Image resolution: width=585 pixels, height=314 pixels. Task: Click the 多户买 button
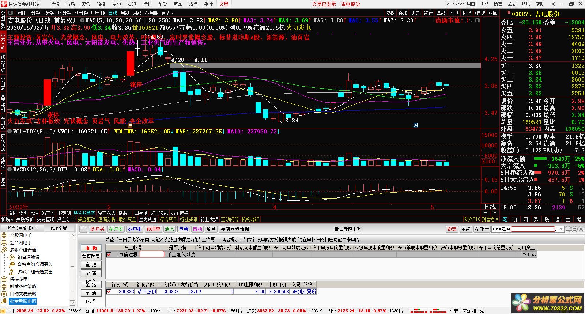pos(97,229)
